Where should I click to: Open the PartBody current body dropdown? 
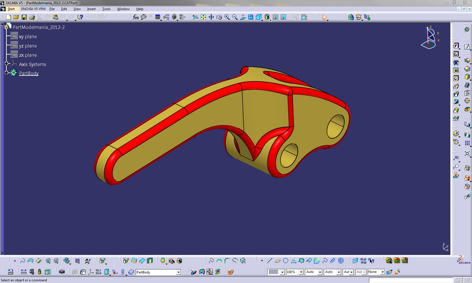pos(178,272)
